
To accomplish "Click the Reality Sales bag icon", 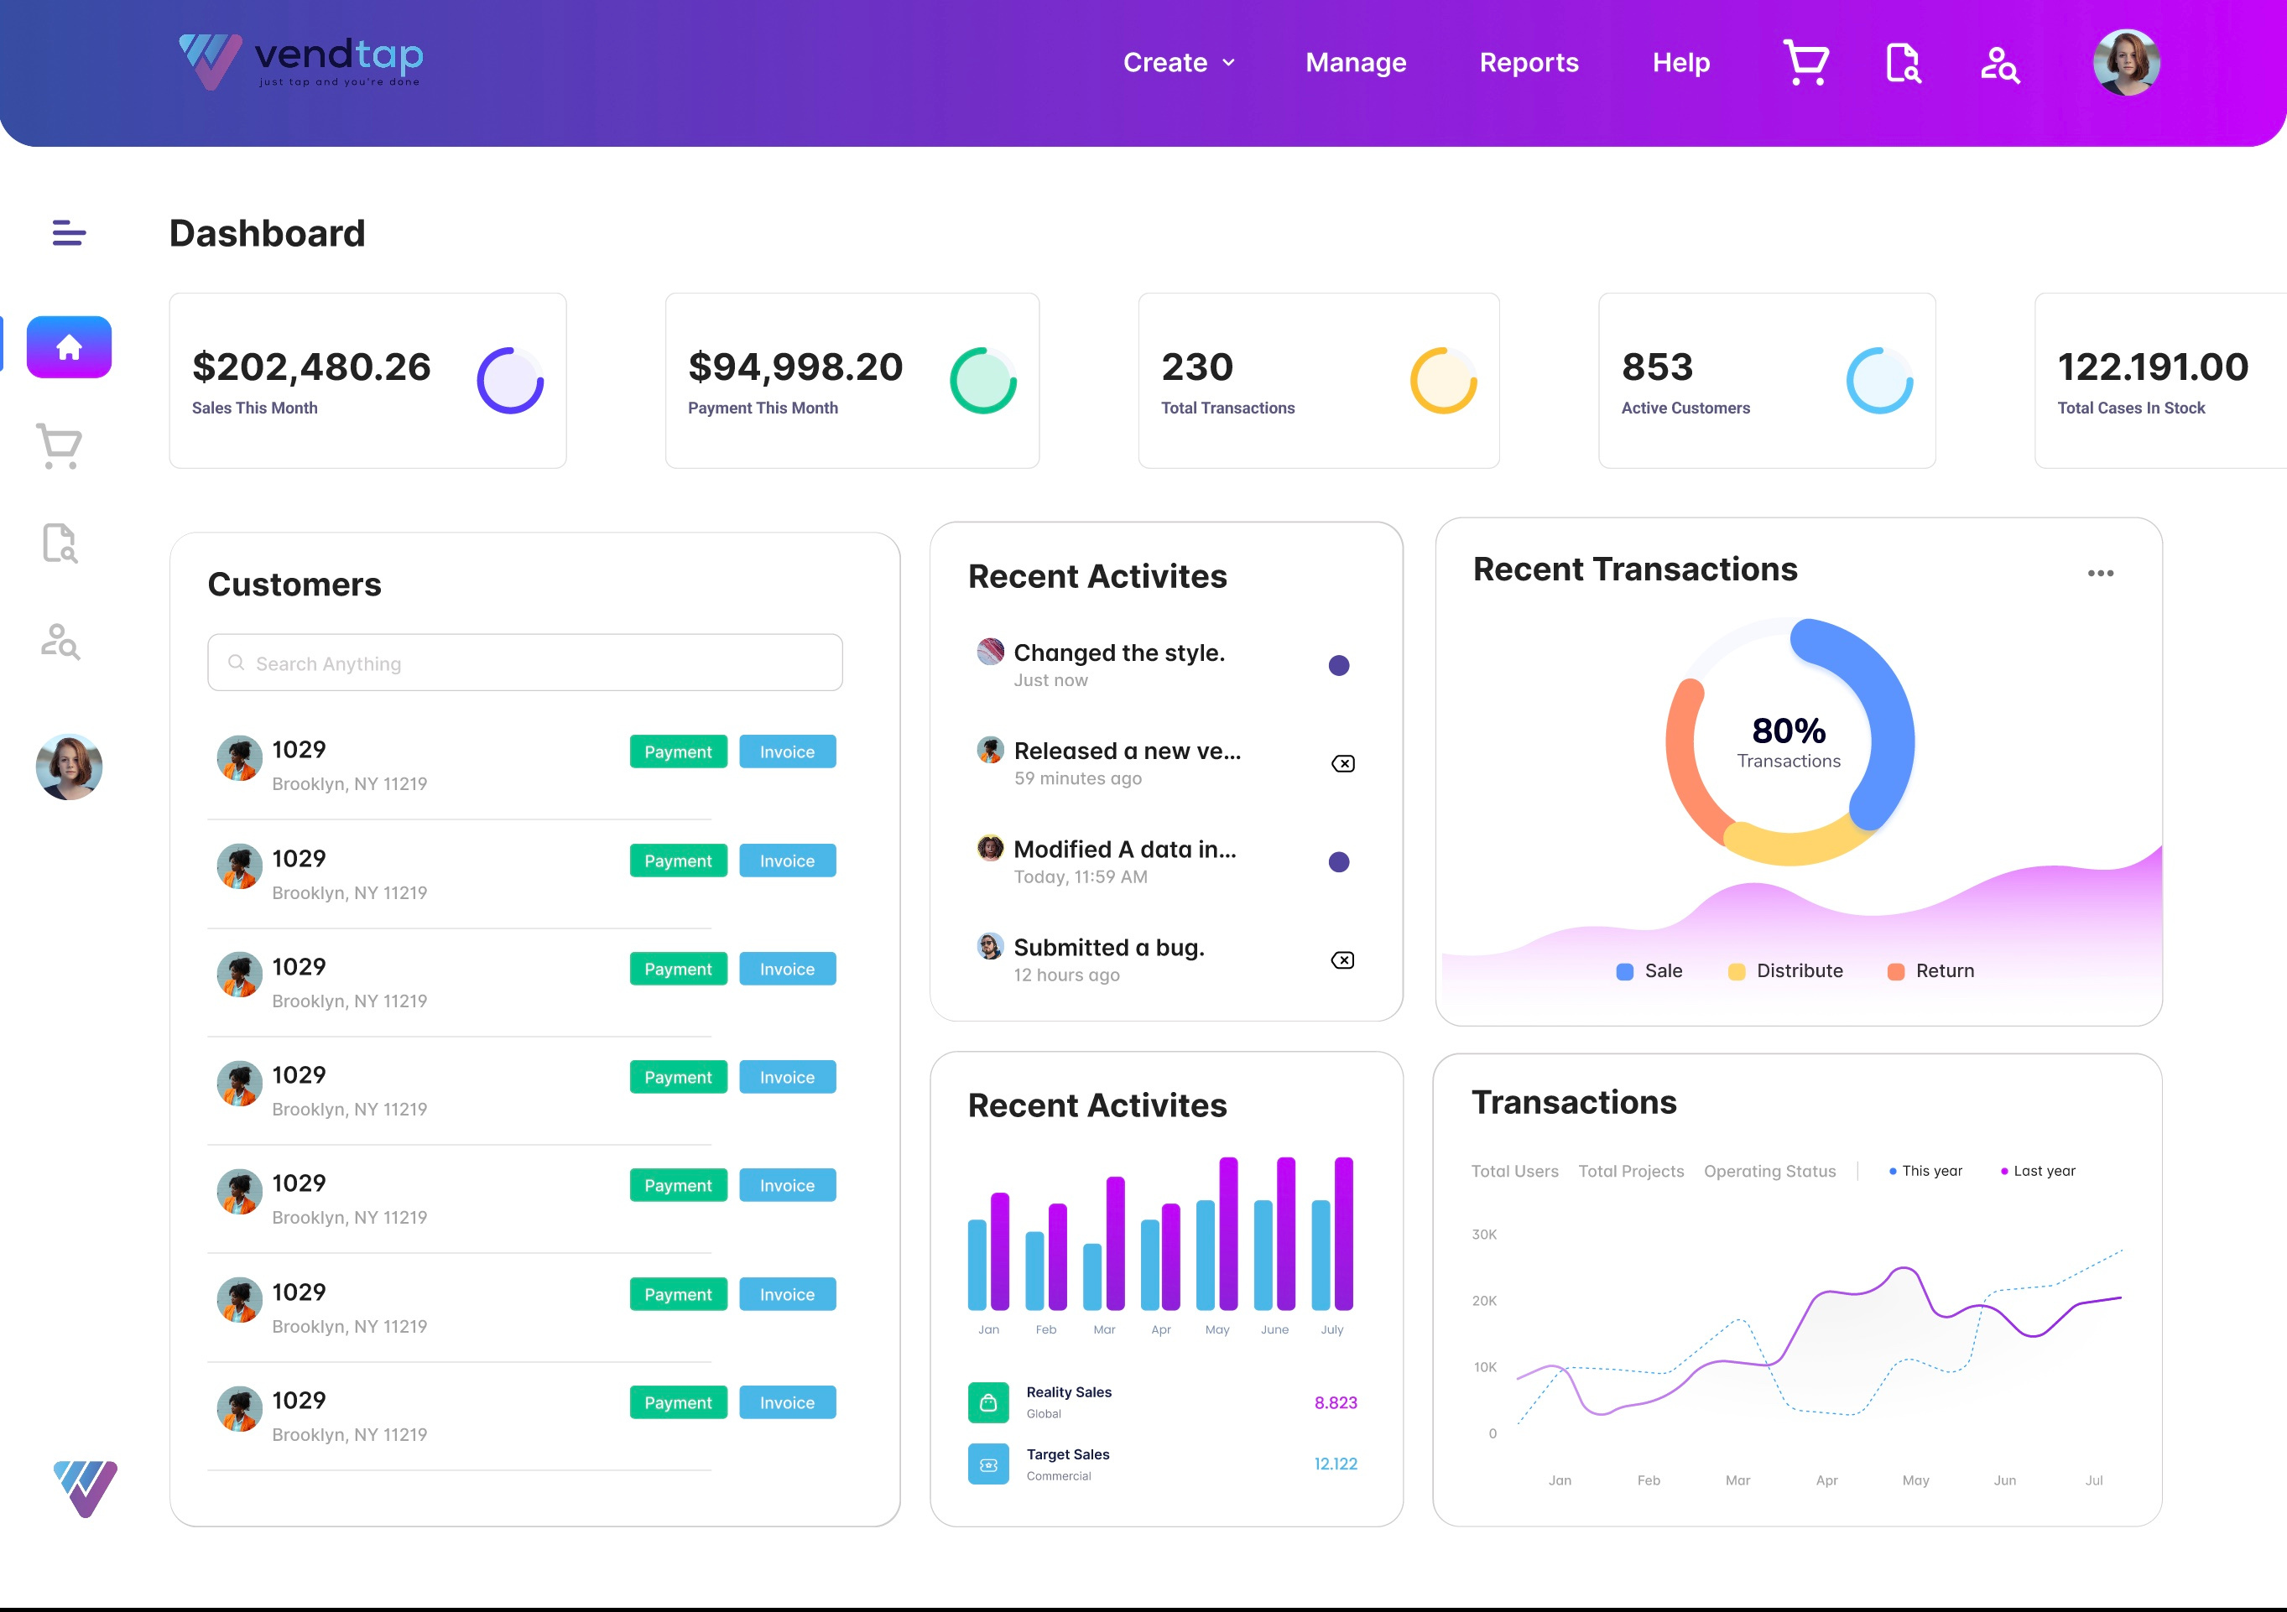I will point(988,1403).
